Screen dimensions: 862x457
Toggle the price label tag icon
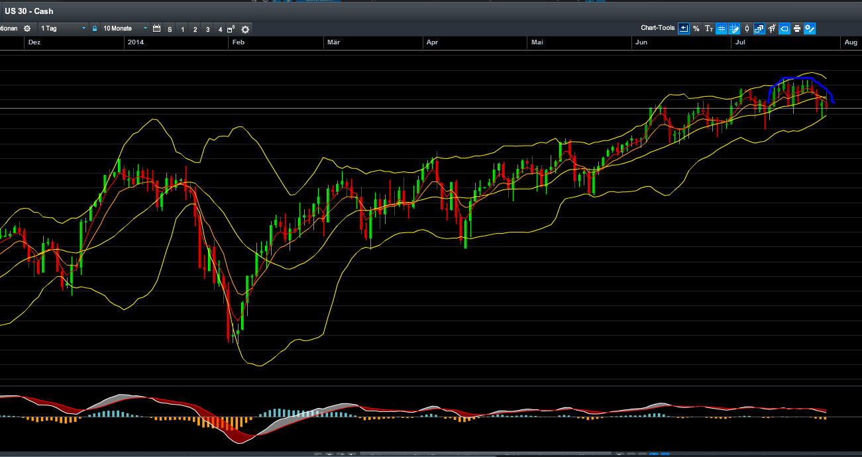click(x=784, y=28)
